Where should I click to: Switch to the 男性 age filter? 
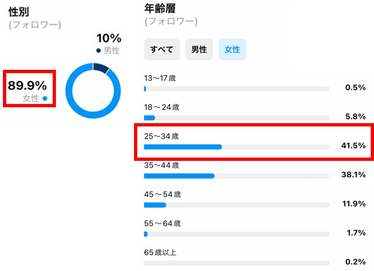199,49
